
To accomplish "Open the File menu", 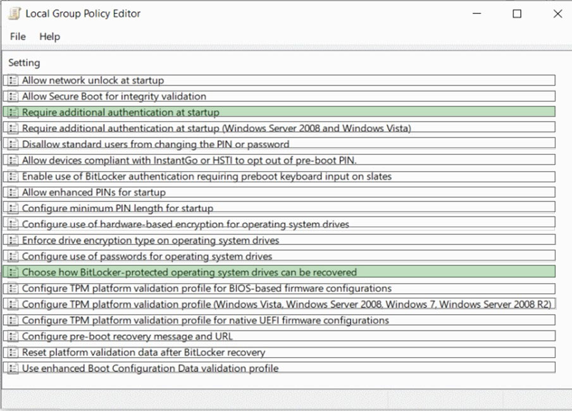I will coord(18,37).
